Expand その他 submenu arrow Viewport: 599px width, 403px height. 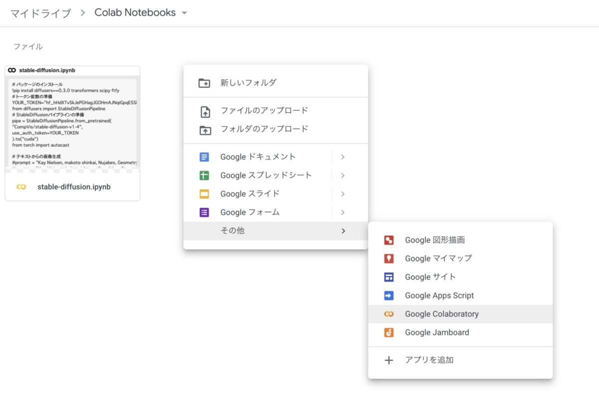(343, 231)
